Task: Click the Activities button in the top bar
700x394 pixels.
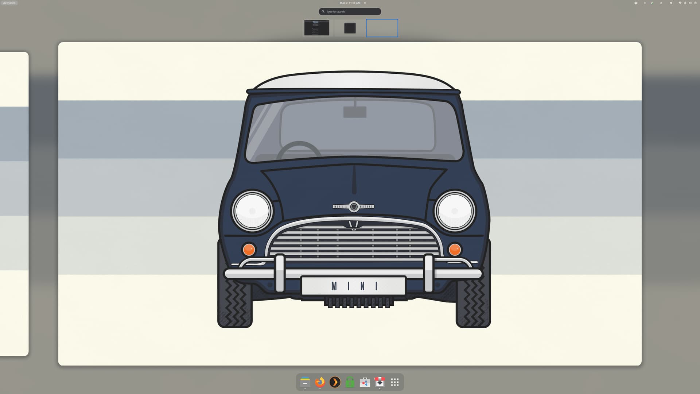Action: 9,3
